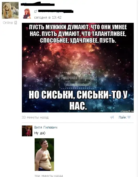The height and width of the screenshot is (177, 139).
Task: Open Витя Гилевич's profile name link
Action: coord(46,127)
